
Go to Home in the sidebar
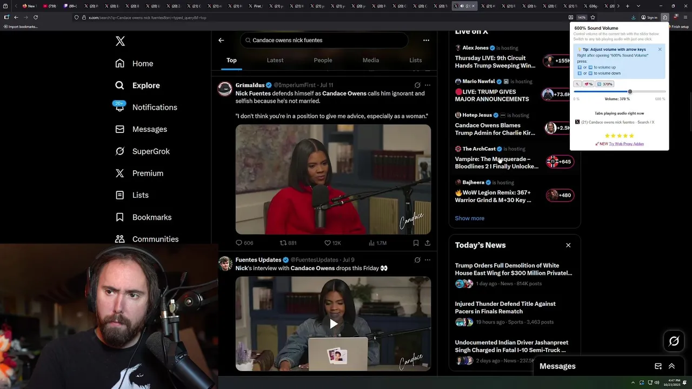[x=134, y=63]
